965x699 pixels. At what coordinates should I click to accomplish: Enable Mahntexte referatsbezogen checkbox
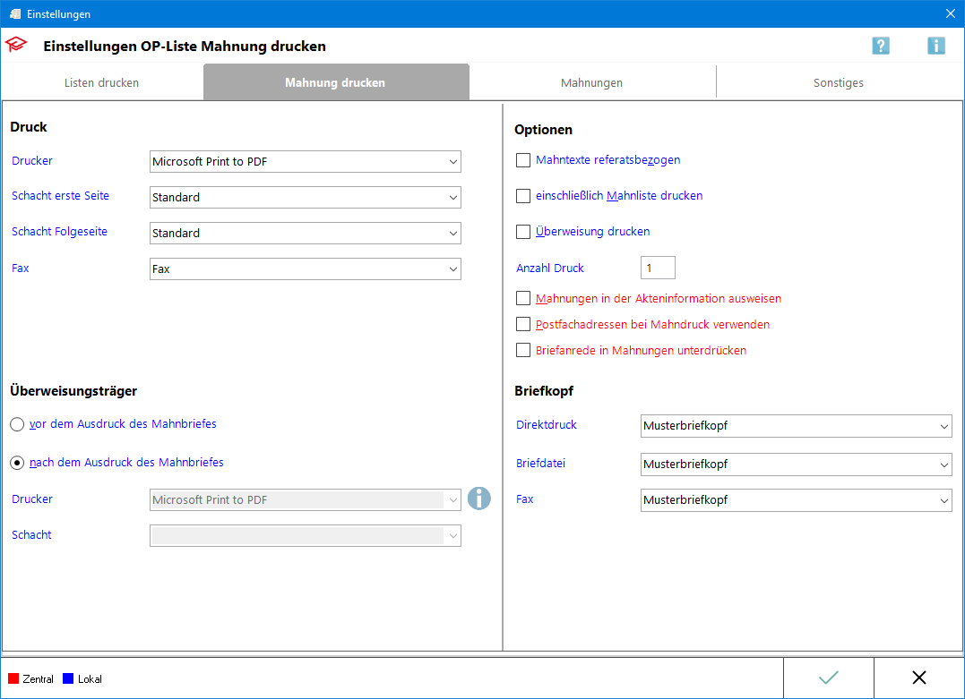[x=523, y=161]
